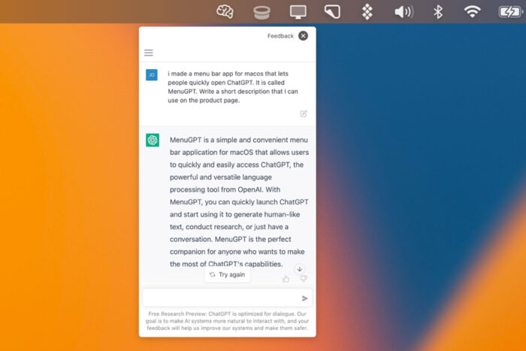Click the user avatar next to the prompt
The image size is (526, 351).
(152, 75)
